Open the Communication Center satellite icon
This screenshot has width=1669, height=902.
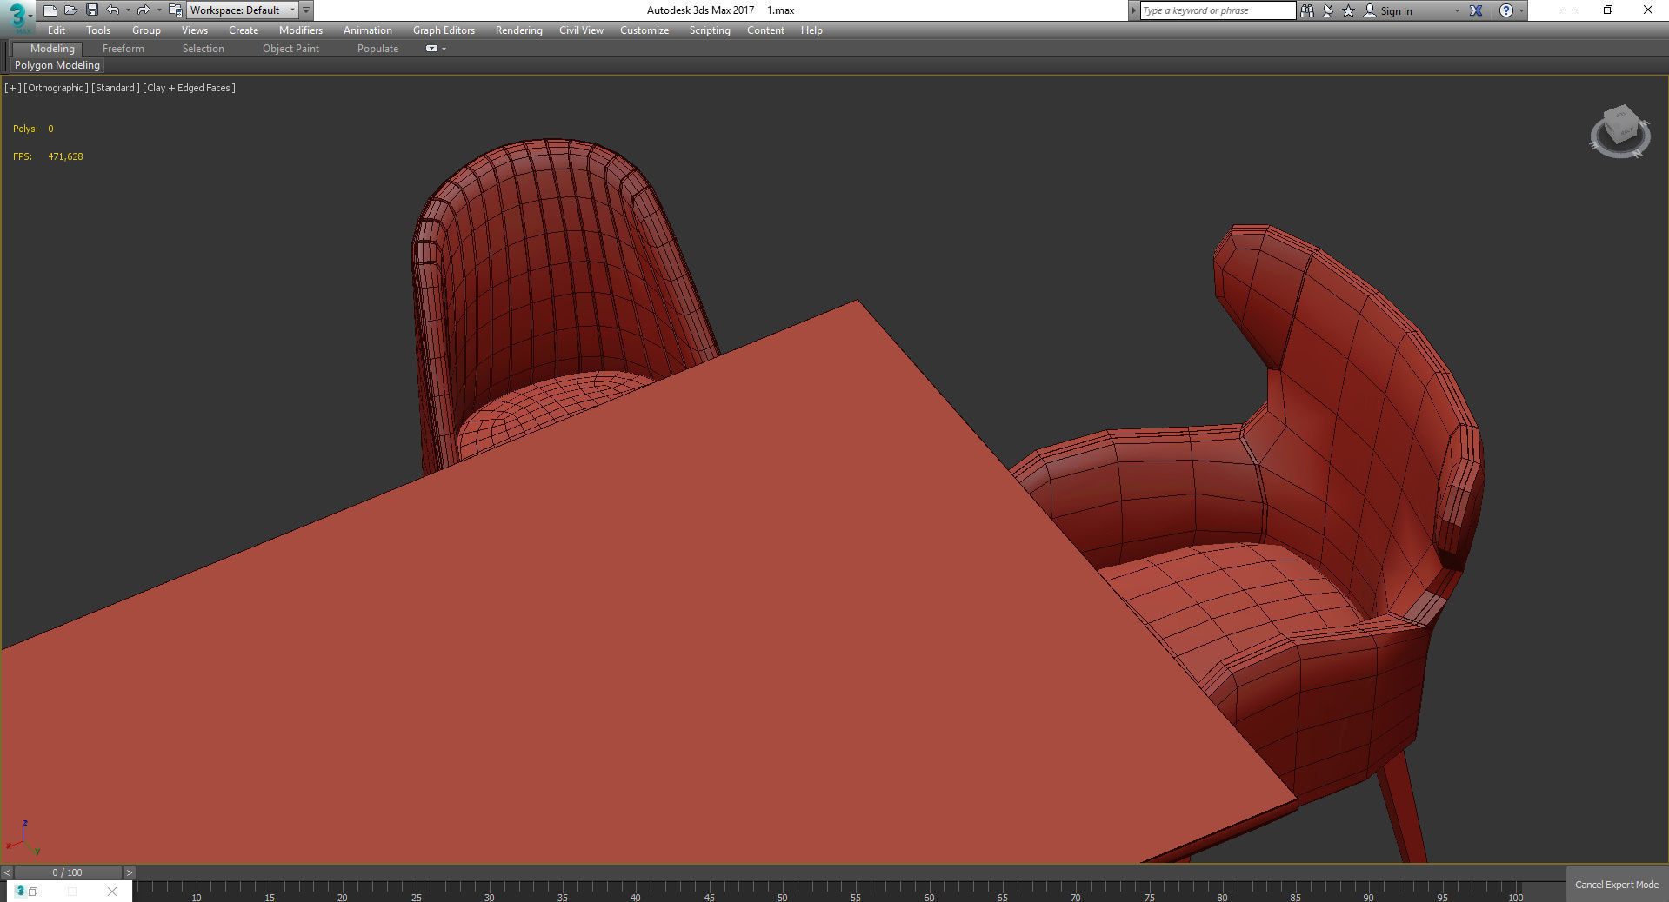[x=1328, y=10]
